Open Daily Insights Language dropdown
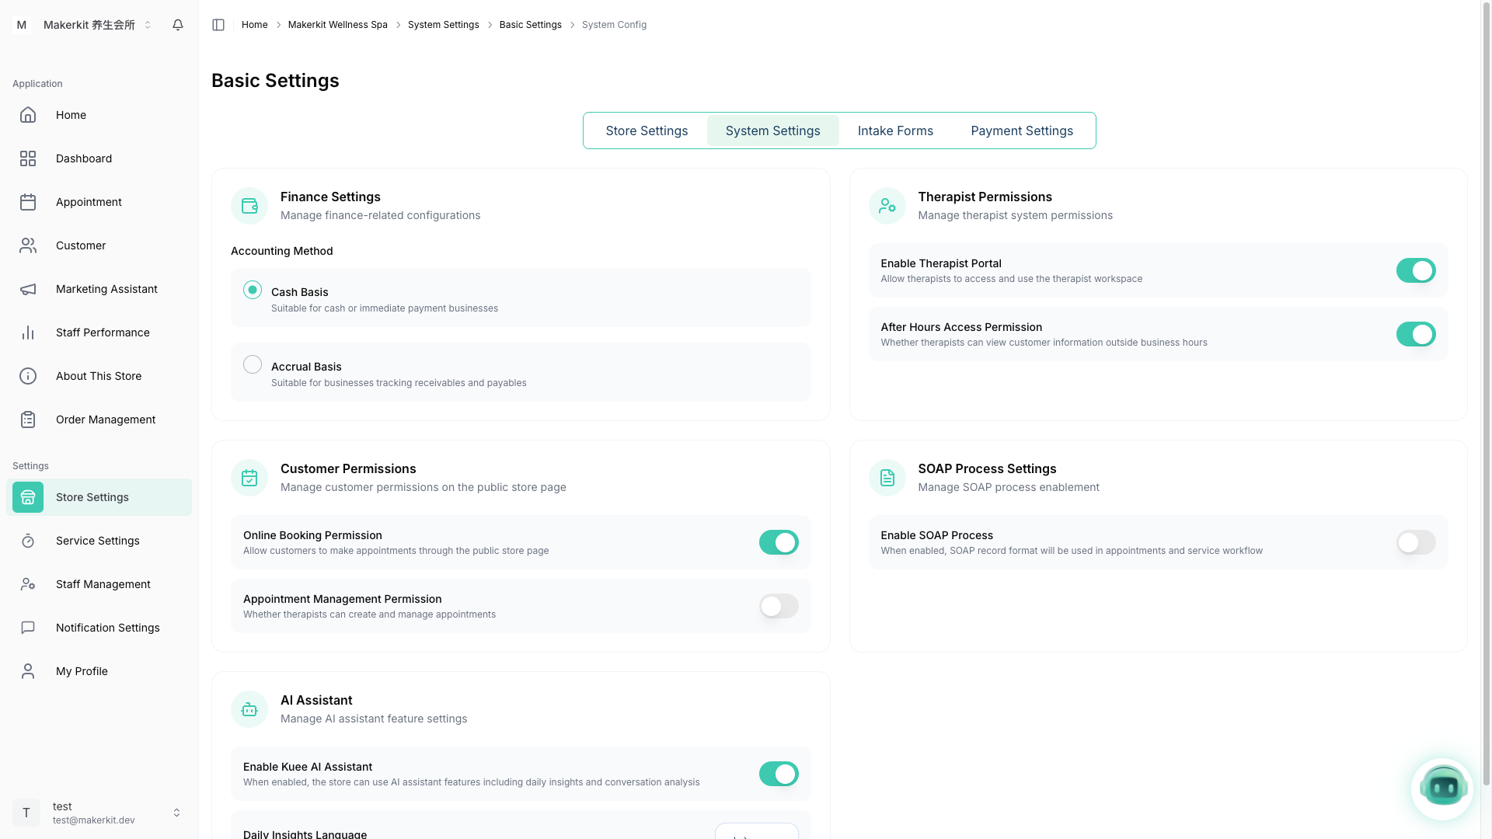 click(756, 833)
